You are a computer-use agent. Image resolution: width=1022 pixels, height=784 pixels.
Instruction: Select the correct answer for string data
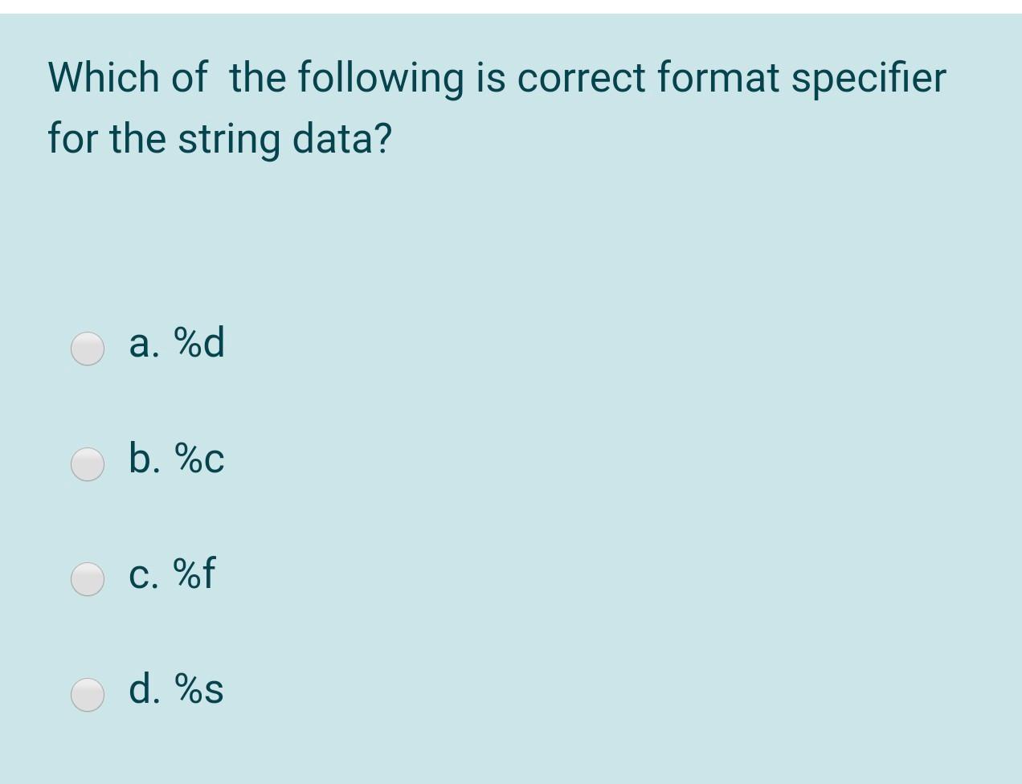point(87,694)
